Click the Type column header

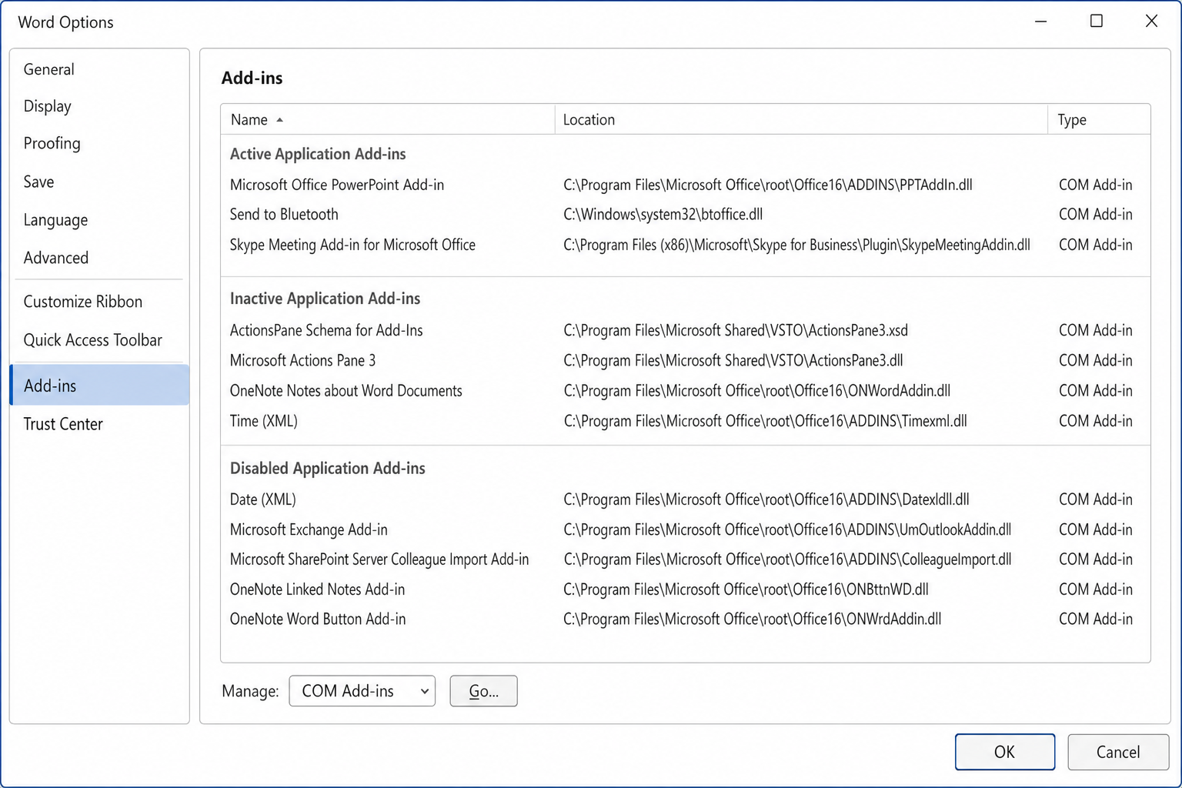[1099, 119]
